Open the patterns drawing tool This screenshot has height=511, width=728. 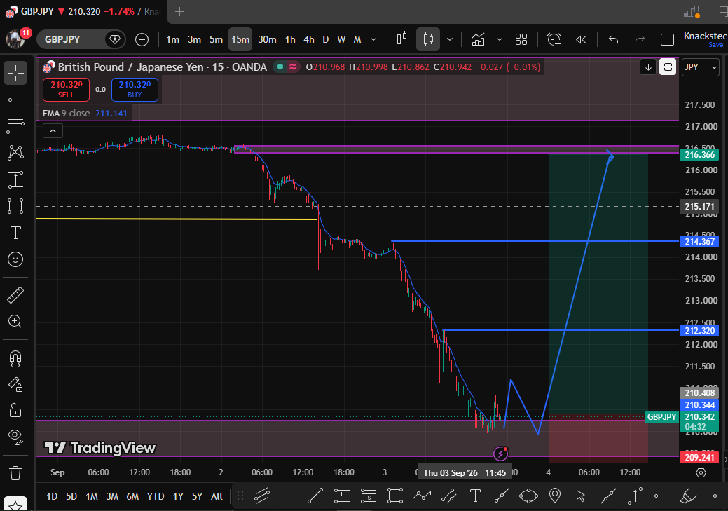pyautogui.click(x=15, y=152)
